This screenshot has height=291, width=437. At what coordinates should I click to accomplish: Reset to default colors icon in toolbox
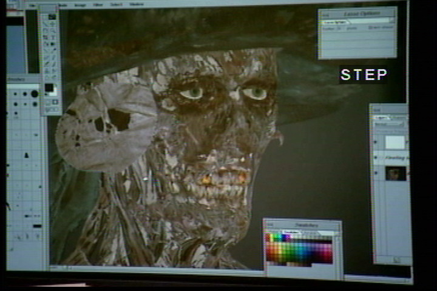46,95
